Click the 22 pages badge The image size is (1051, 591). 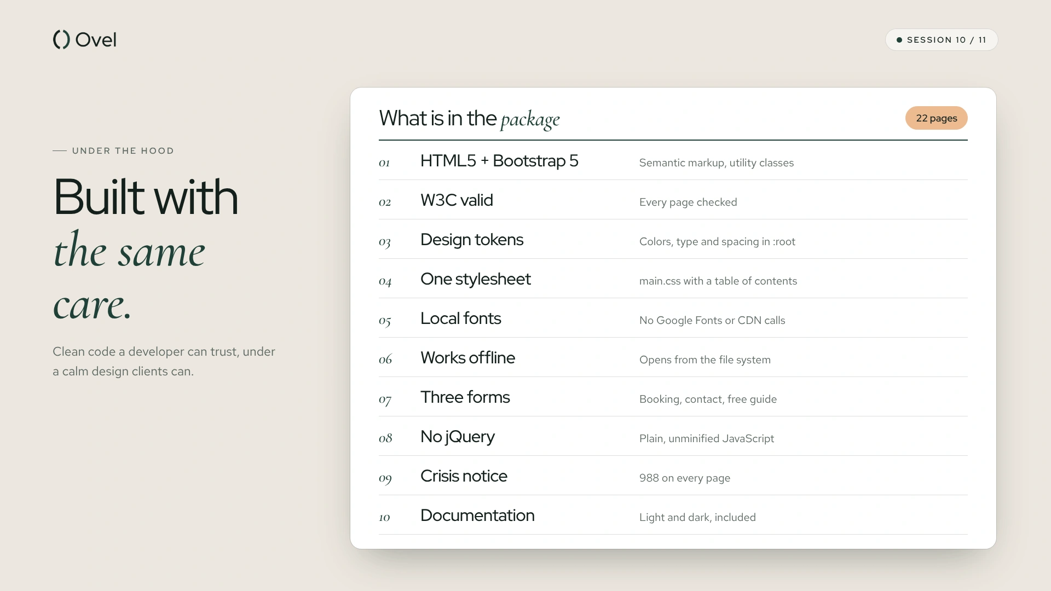(x=936, y=118)
